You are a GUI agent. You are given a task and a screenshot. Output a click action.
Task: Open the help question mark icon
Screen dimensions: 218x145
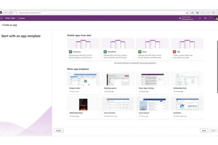point(211,18)
